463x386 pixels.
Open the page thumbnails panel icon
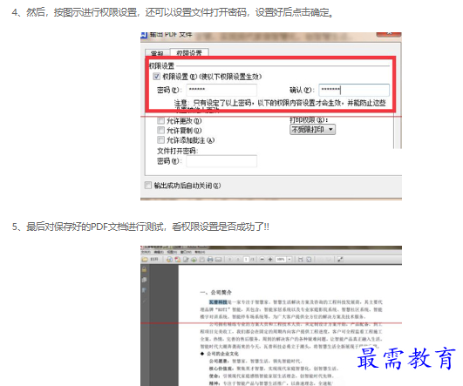click(x=144, y=280)
